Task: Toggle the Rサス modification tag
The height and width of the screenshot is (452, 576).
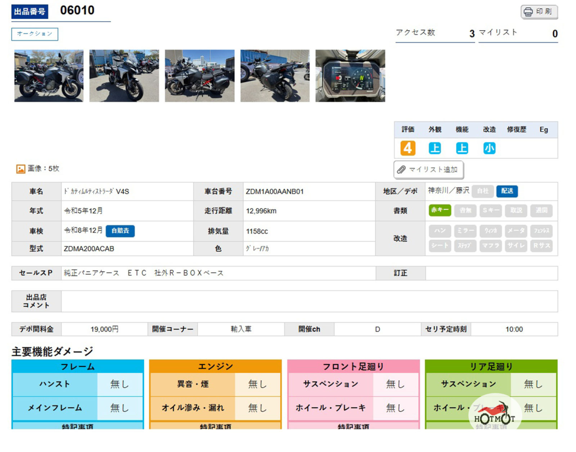Action: (x=541, y=246)
